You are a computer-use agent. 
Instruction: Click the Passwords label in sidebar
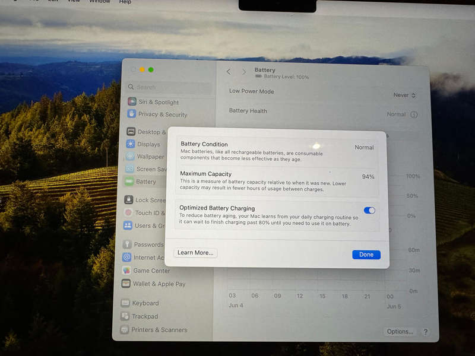tap(149, 244)
